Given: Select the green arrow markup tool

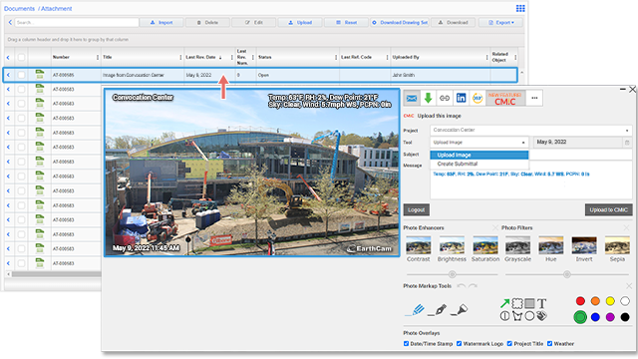Looking at the screenshot, I should (505, 303).
